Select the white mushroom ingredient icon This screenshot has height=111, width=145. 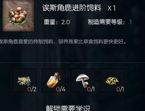(83, 80)
